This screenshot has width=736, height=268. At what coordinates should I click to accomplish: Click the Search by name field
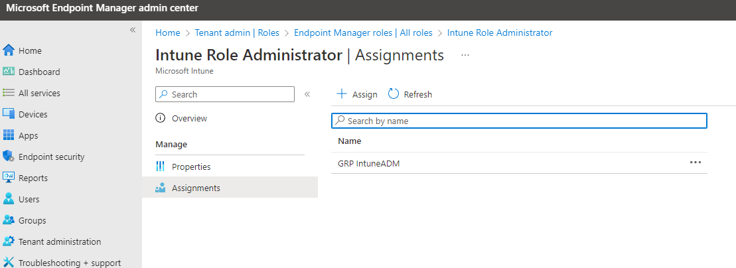519,121
